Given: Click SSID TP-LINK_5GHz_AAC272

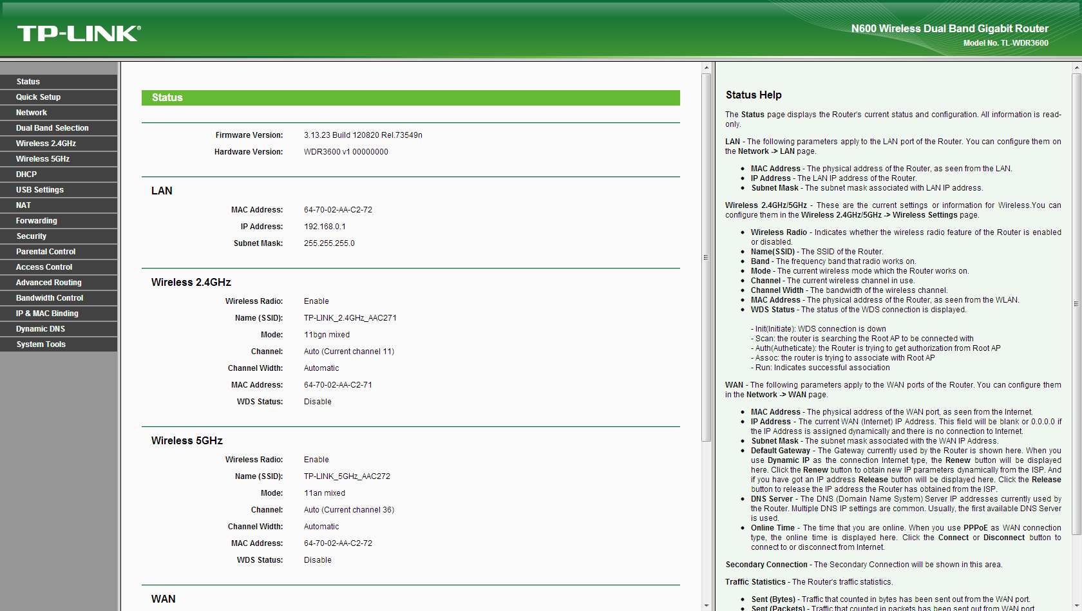Looking at the screenshot, I should [x=347, y=476].
